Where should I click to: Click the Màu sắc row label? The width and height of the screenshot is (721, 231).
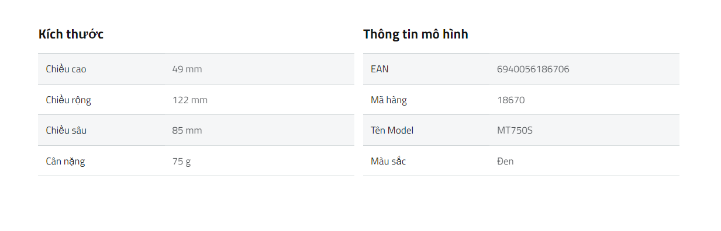(x=388, y=161)
